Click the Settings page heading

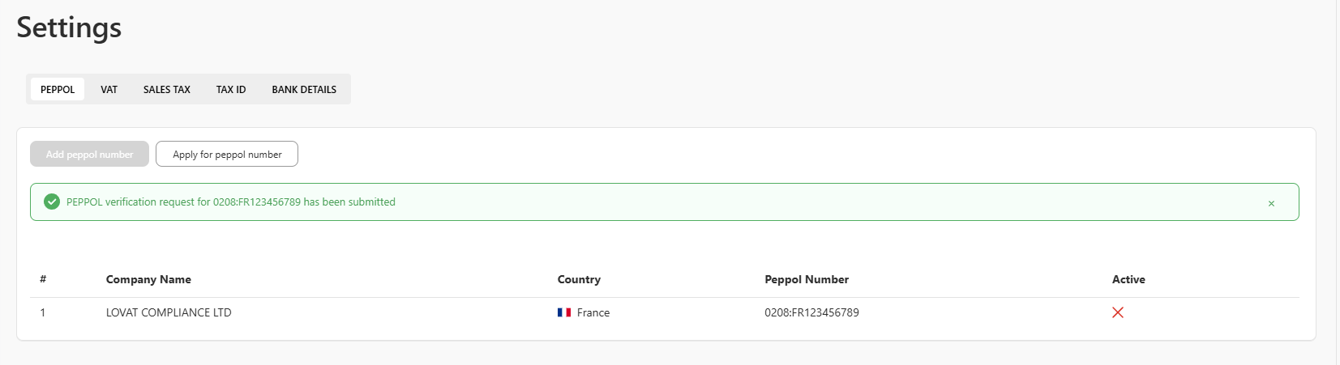click(69, 28)
